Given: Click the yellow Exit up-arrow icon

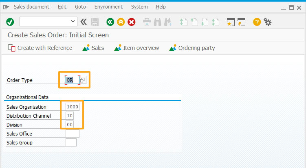Looking at the screenshot, I should (x=121, y=22).
